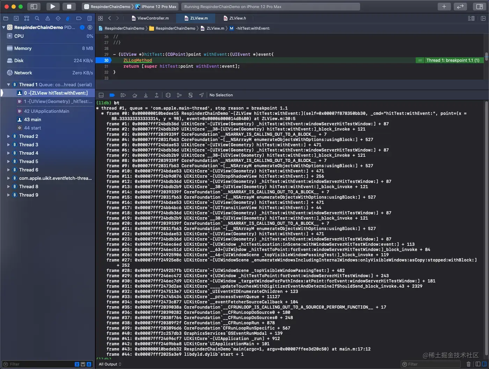Image resolution: width=489 pixels, height=369 pixels.
Task: Select the RespinderChainDemo scheme in toolbar
Action: tap(107, 7)
